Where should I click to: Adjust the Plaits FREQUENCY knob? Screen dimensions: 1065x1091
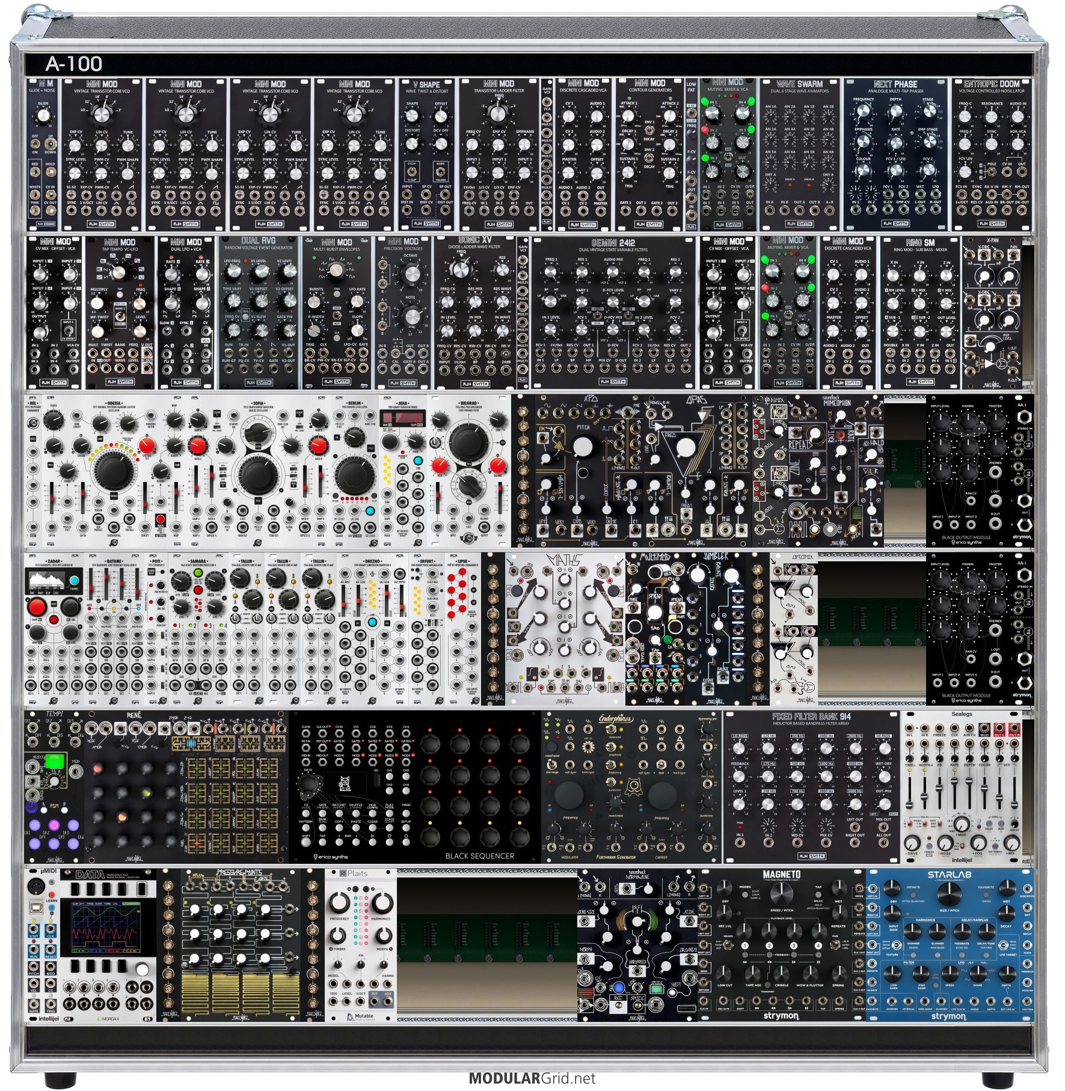(339, 903)
